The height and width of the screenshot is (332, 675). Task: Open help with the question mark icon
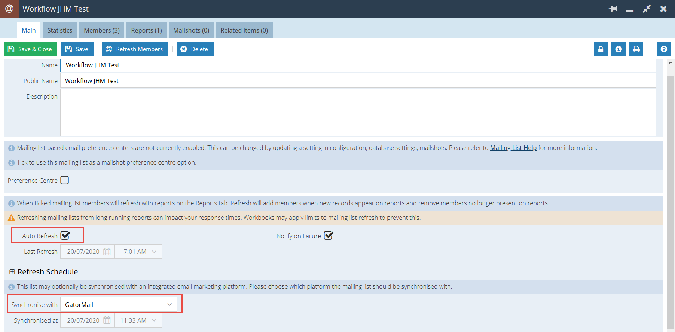664,49
